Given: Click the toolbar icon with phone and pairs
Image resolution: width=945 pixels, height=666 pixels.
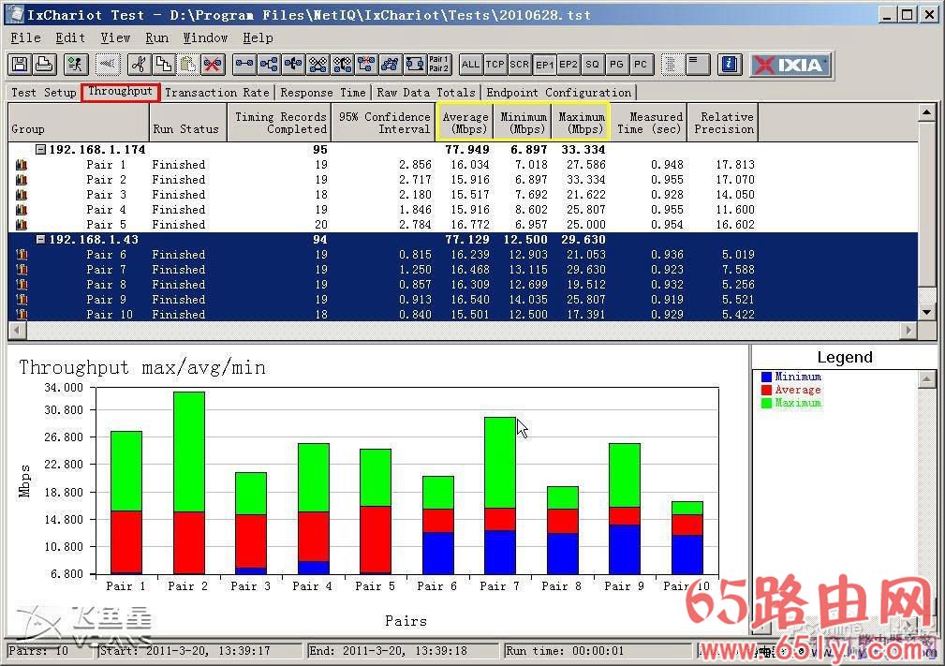Looking at the screenshot, I should click(343, 65).
